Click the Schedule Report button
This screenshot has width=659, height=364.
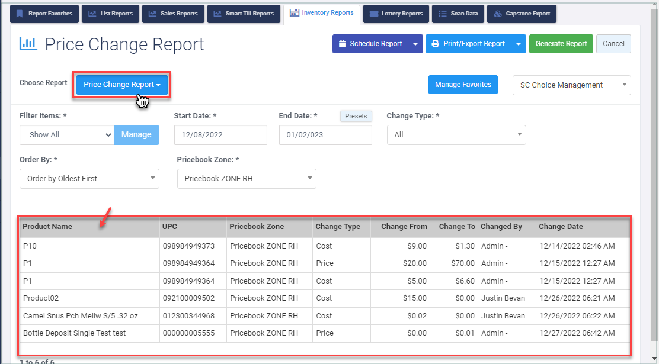pyautogui.click(x=370, y=44)
